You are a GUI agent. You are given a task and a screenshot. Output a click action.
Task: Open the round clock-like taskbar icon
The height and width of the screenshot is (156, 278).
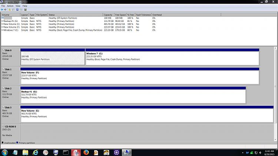46,152
